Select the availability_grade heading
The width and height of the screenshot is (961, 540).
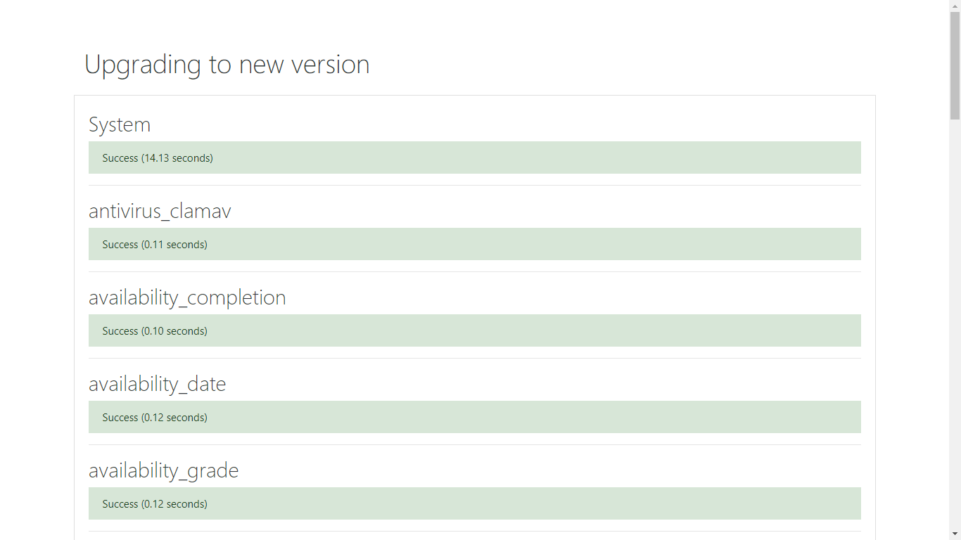tap(163, 470)
